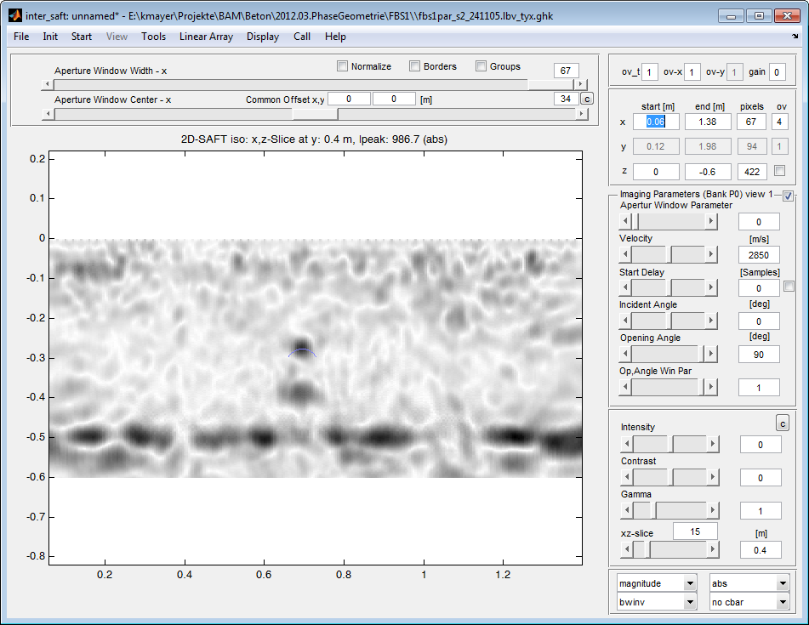Decrease Opening Angle with left arrow
The width and height of the screenshot is (809, 625).
624,354
